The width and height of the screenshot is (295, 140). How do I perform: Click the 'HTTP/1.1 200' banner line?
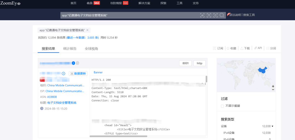(x=101, y=80)
